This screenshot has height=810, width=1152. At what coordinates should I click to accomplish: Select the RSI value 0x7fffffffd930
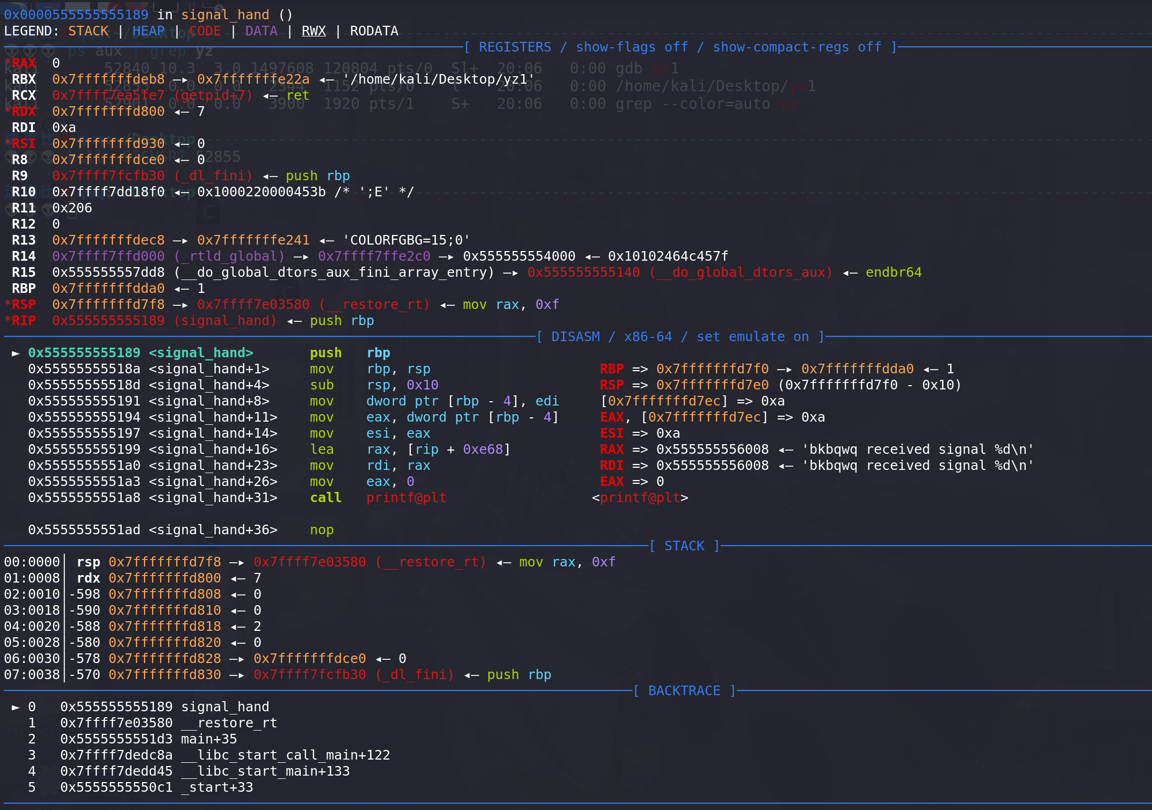108,144
